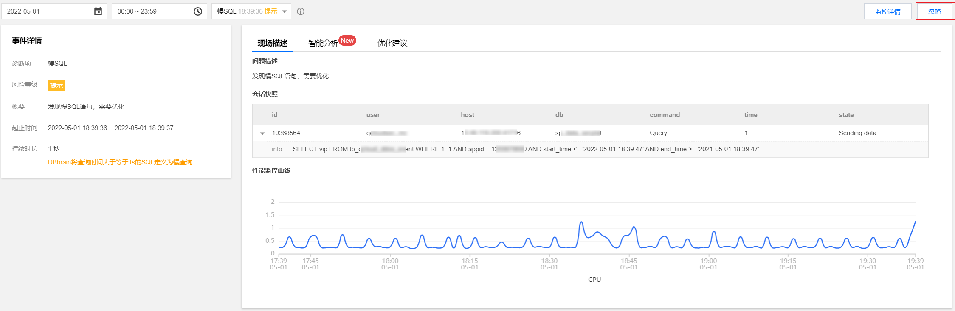Click the info circle icon
Screen dimensions: 955x311
click(x=301, y=11)
